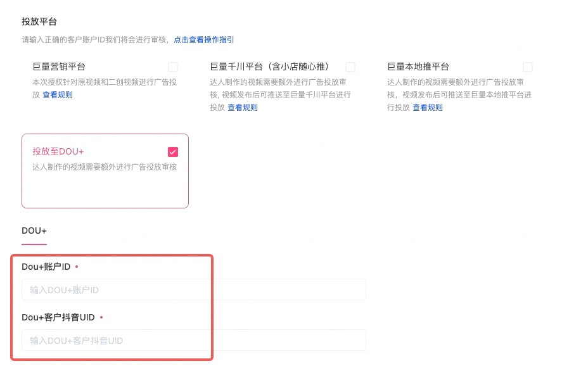Viewport: 588px width, 373px height.
Task: Click the Dou+账户ID field label
Action: pyautogui.click(x=46, y=267)
